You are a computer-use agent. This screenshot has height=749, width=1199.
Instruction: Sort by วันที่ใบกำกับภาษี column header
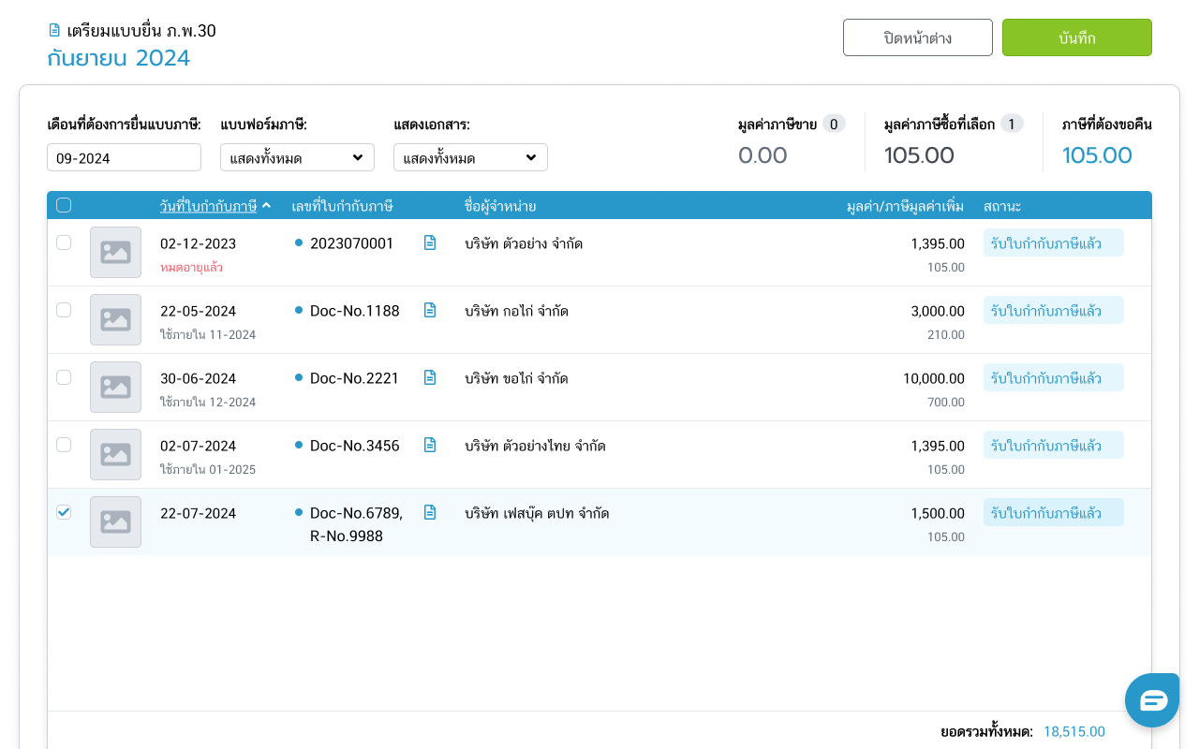208,206
